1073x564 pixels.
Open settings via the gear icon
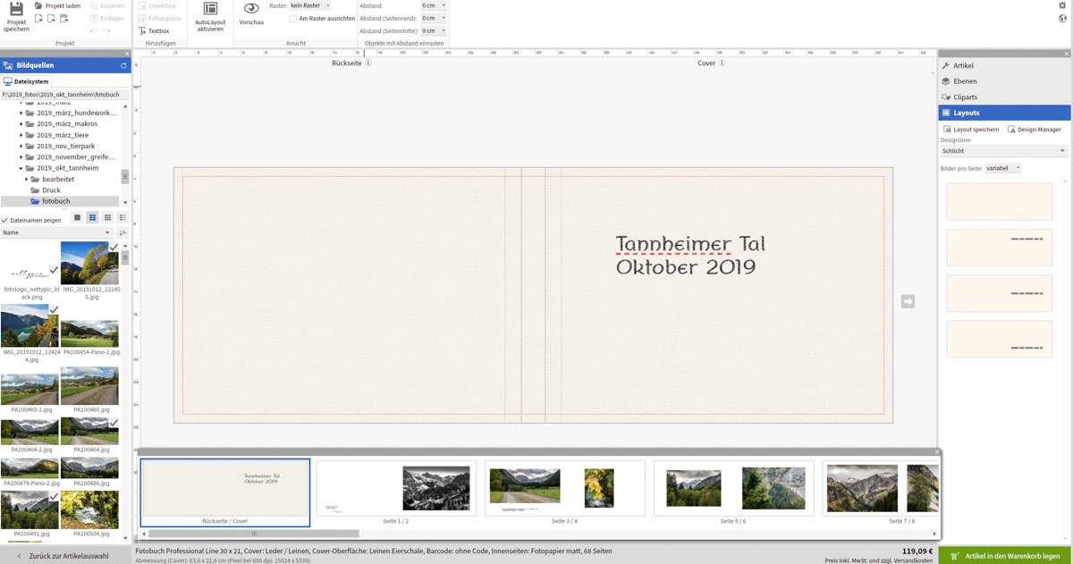point(1062,5)
